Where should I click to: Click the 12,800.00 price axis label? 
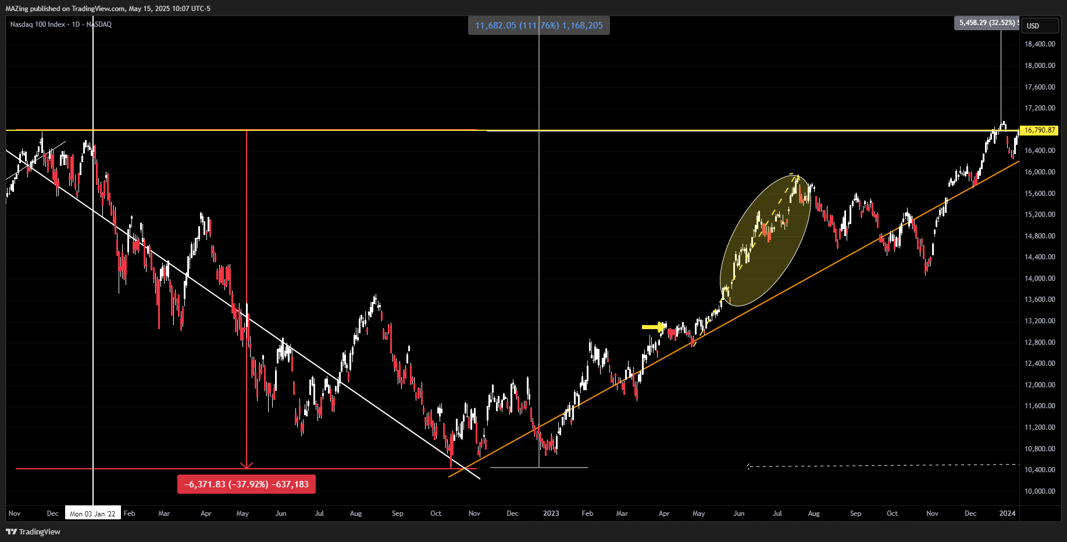[1040, 343]
